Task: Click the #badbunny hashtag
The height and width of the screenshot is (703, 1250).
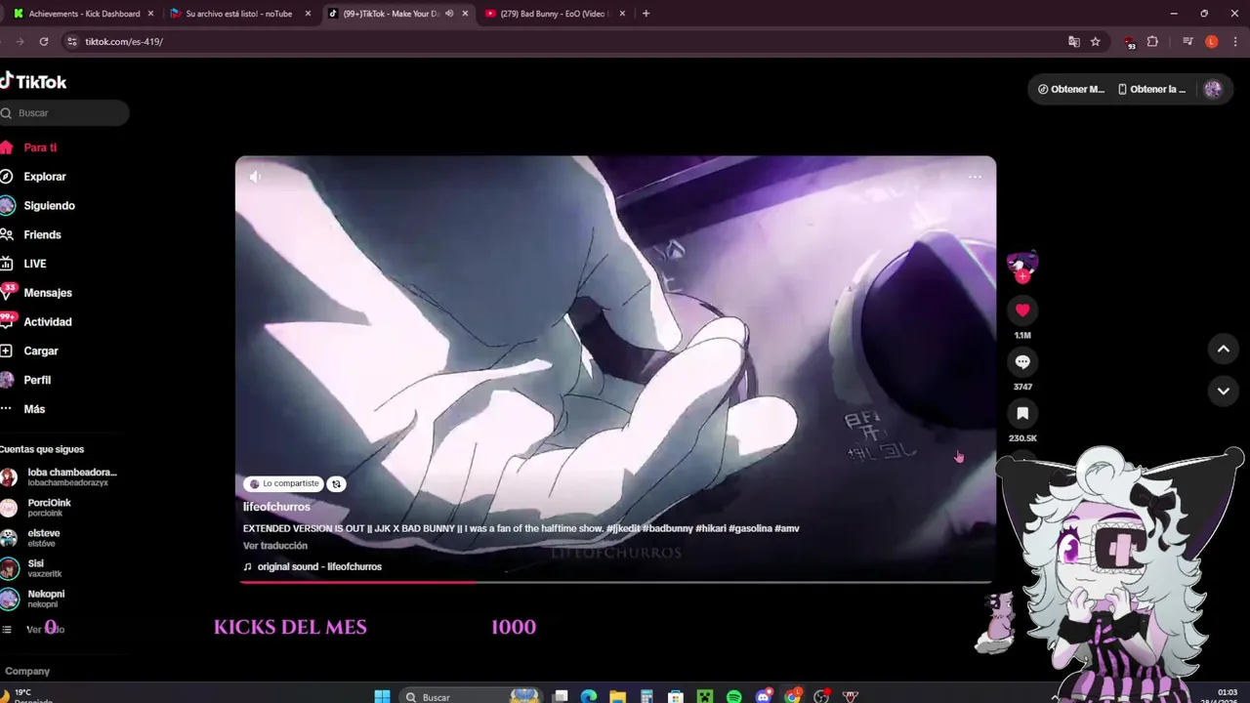Action: tap(667, 528)
